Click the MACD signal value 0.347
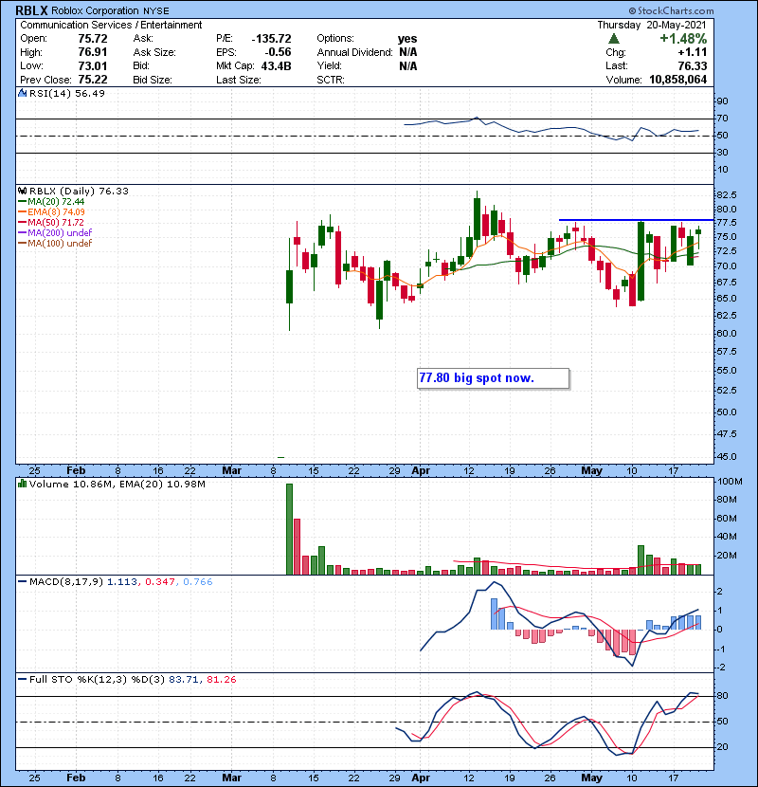The image size is (758, 787). coord(159,582)
